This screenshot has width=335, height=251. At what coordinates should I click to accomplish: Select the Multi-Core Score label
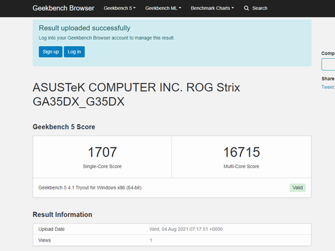tap(241, 167)
